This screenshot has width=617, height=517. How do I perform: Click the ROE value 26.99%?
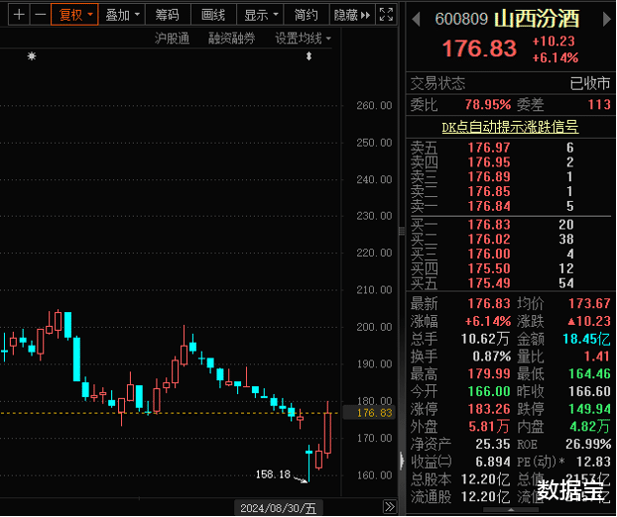coord(588,444)
